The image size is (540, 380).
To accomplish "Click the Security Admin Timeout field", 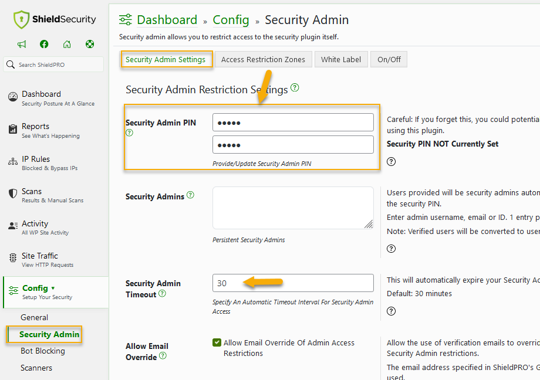I will [x=293, y=283].
